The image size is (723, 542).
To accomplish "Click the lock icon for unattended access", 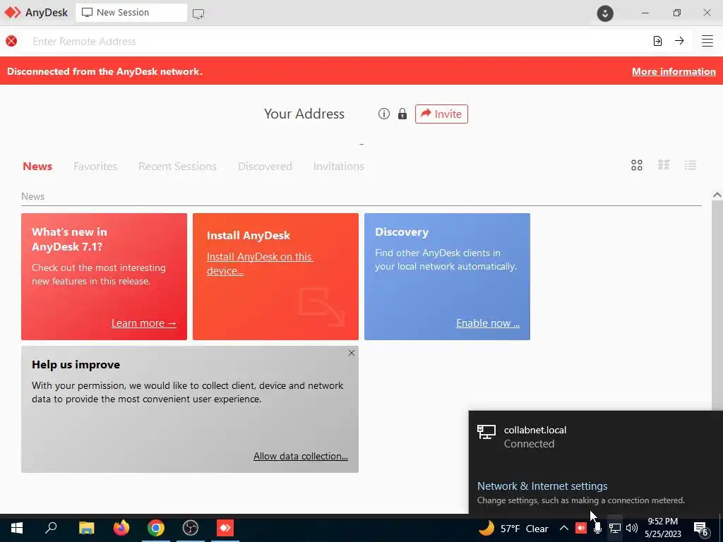I will 402,114.
